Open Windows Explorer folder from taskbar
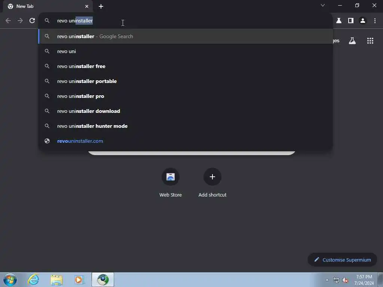 57,280
